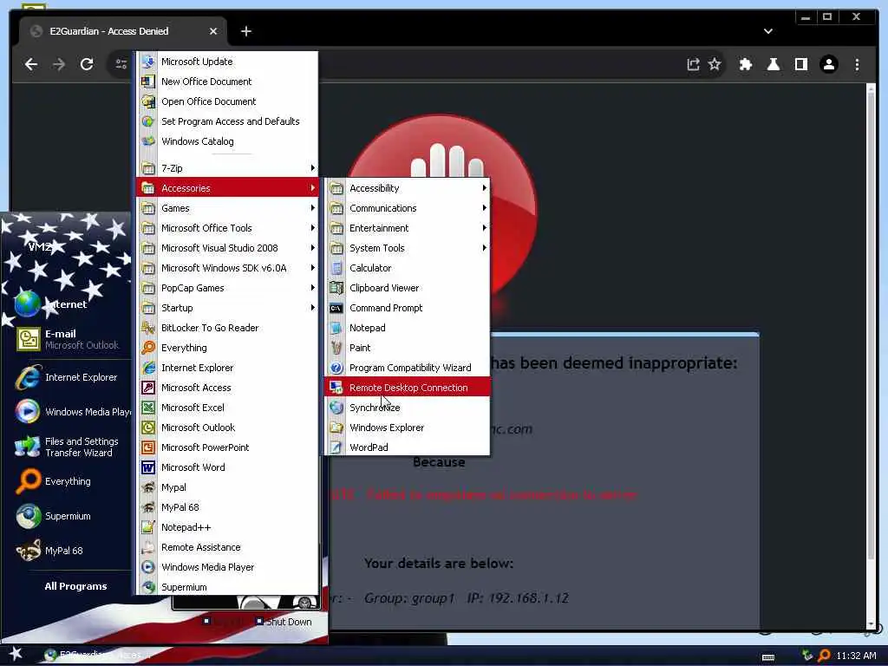The width and height of the screenshot is (888, 666).
Task: Expand the Games submenu arrow
Action: point(312,208)
